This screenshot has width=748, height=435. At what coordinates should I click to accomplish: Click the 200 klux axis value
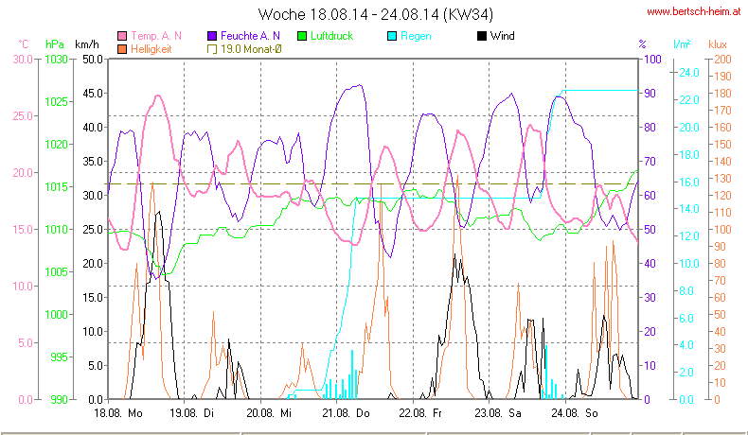[x=722, y=59]
